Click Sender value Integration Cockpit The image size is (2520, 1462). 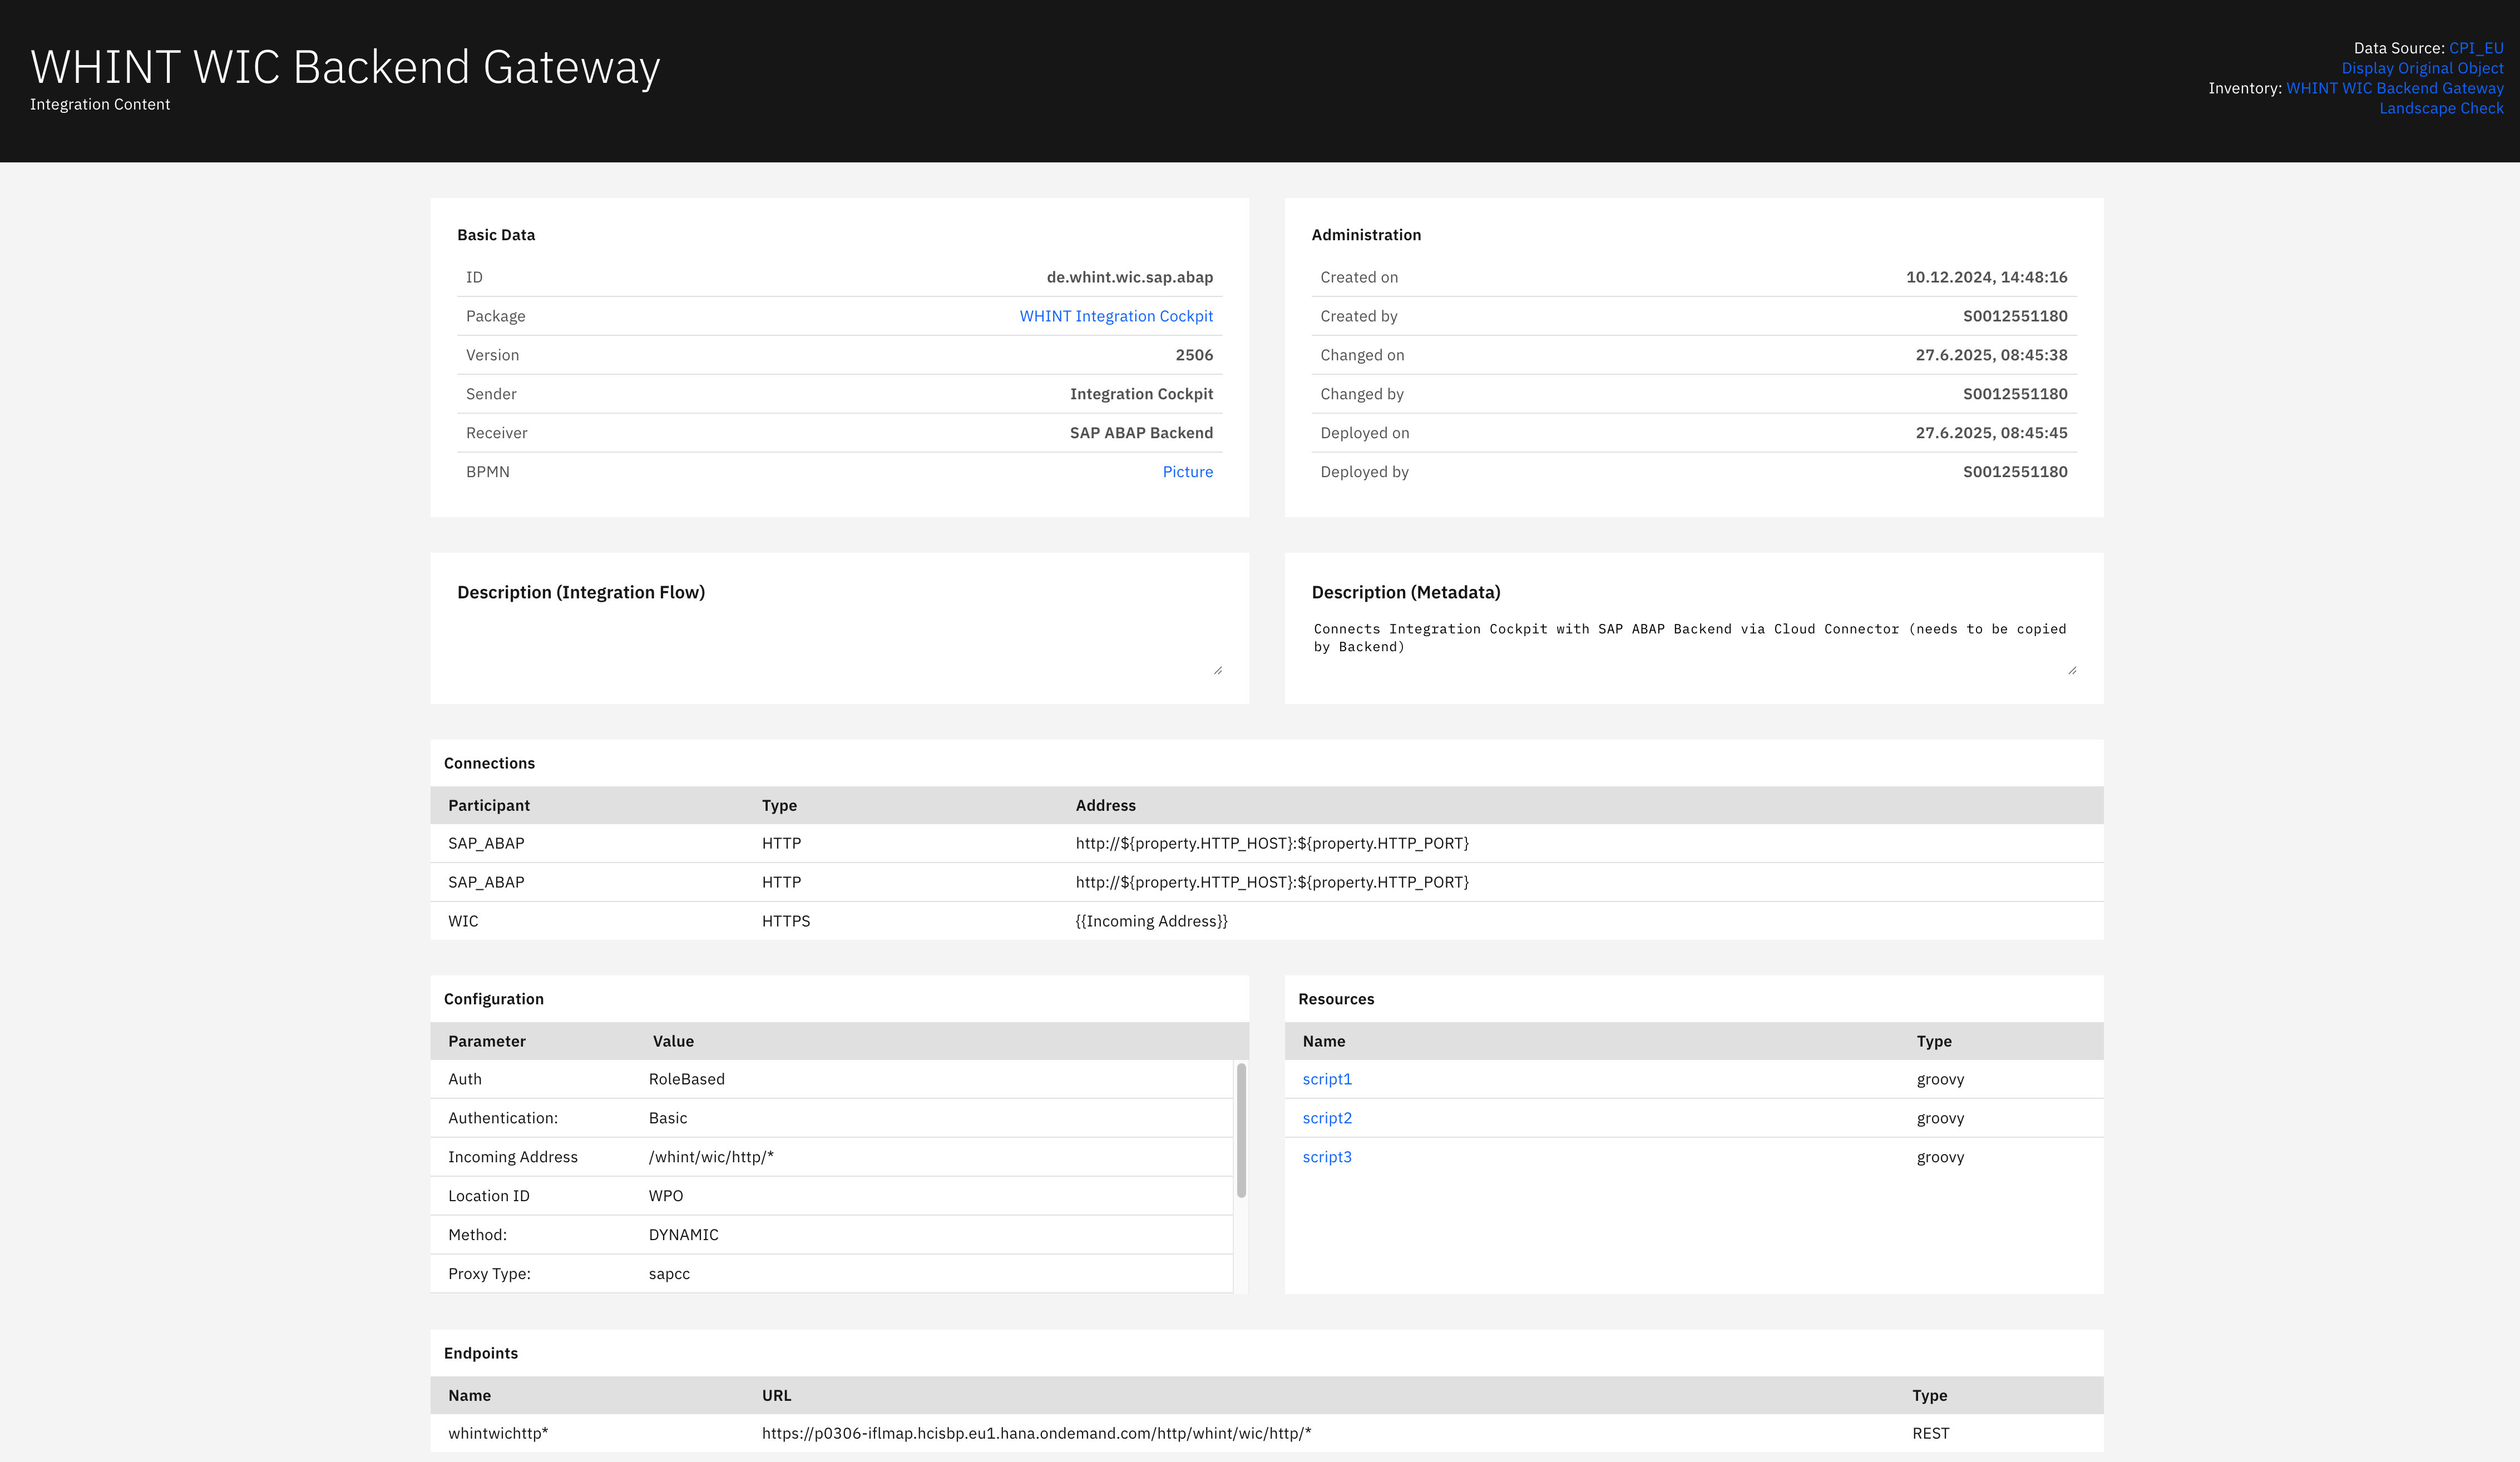[x=1141, y=394]
